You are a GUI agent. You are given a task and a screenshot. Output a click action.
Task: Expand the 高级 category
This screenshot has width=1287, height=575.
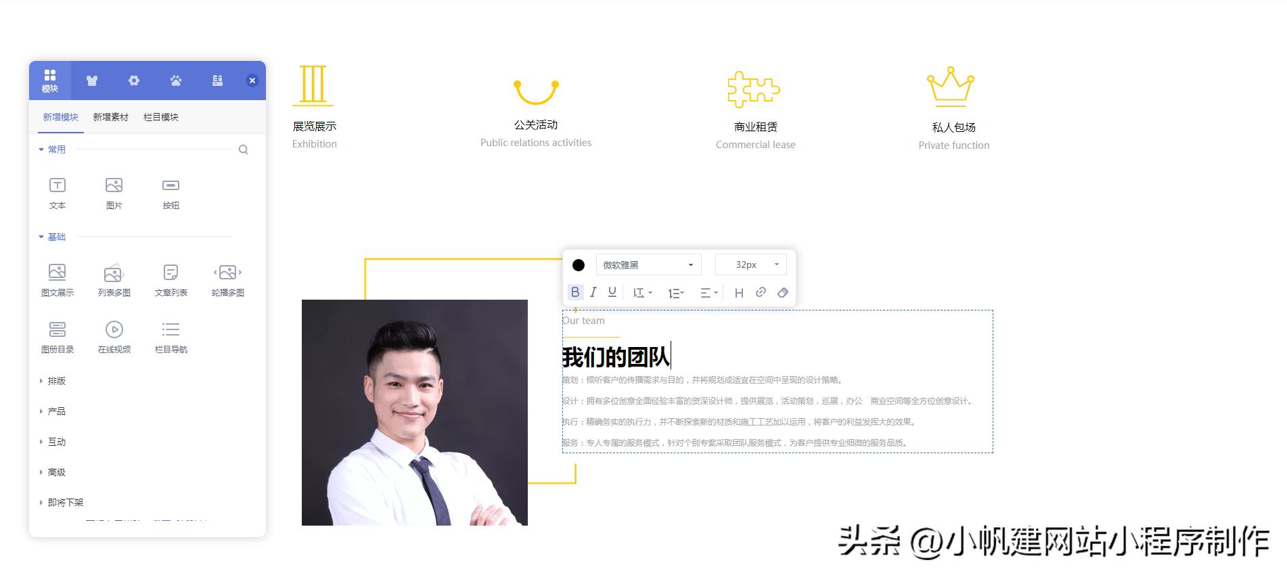pos(53,472)
